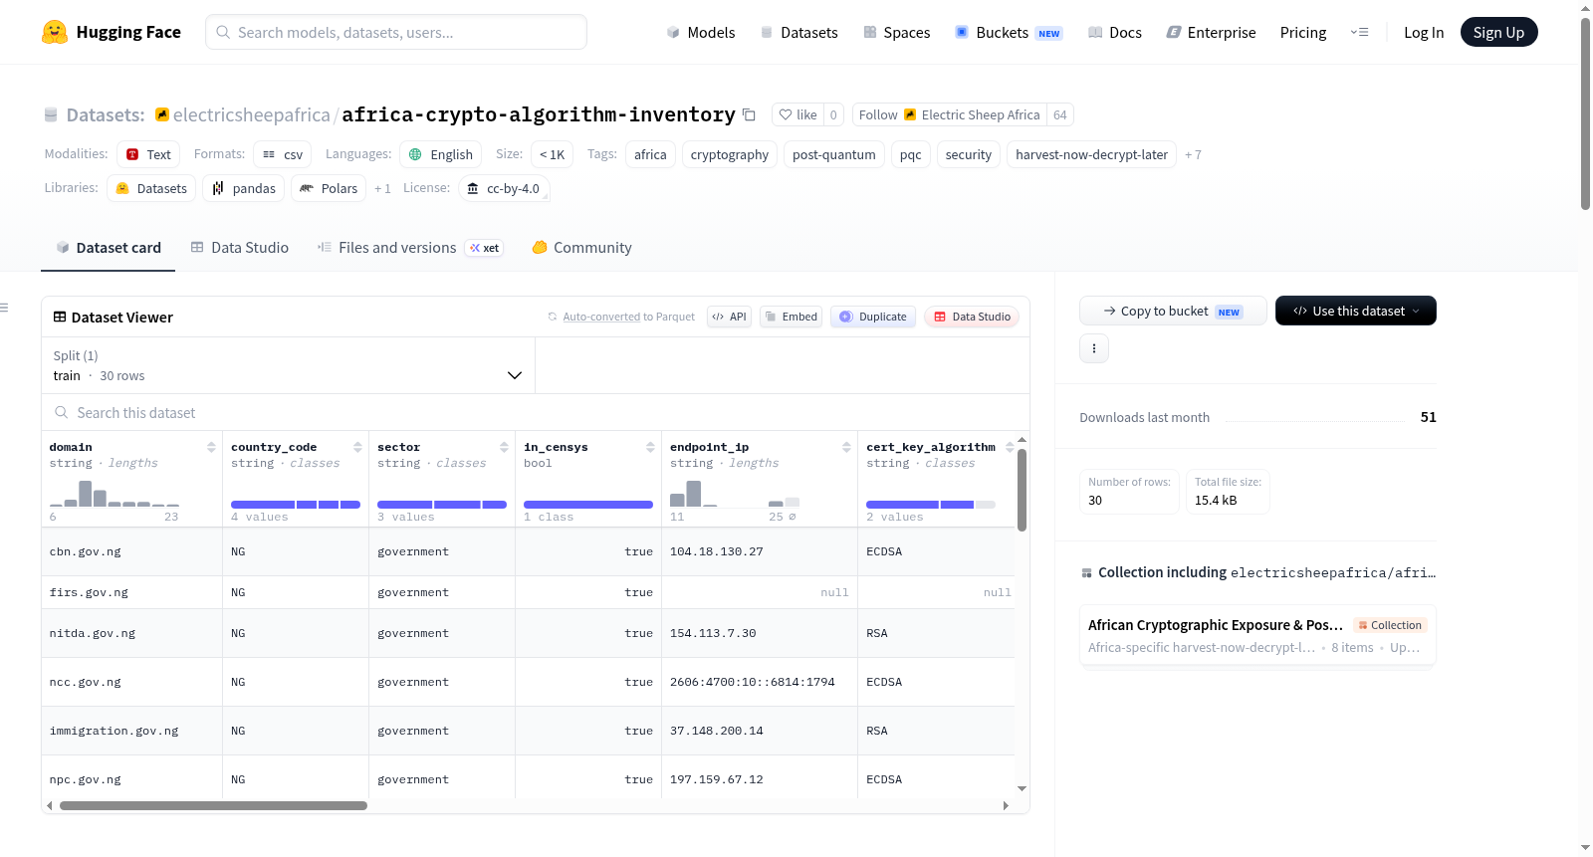Open the Community tab
Screen dimensions: 1593x857
(x=581, y=248)
